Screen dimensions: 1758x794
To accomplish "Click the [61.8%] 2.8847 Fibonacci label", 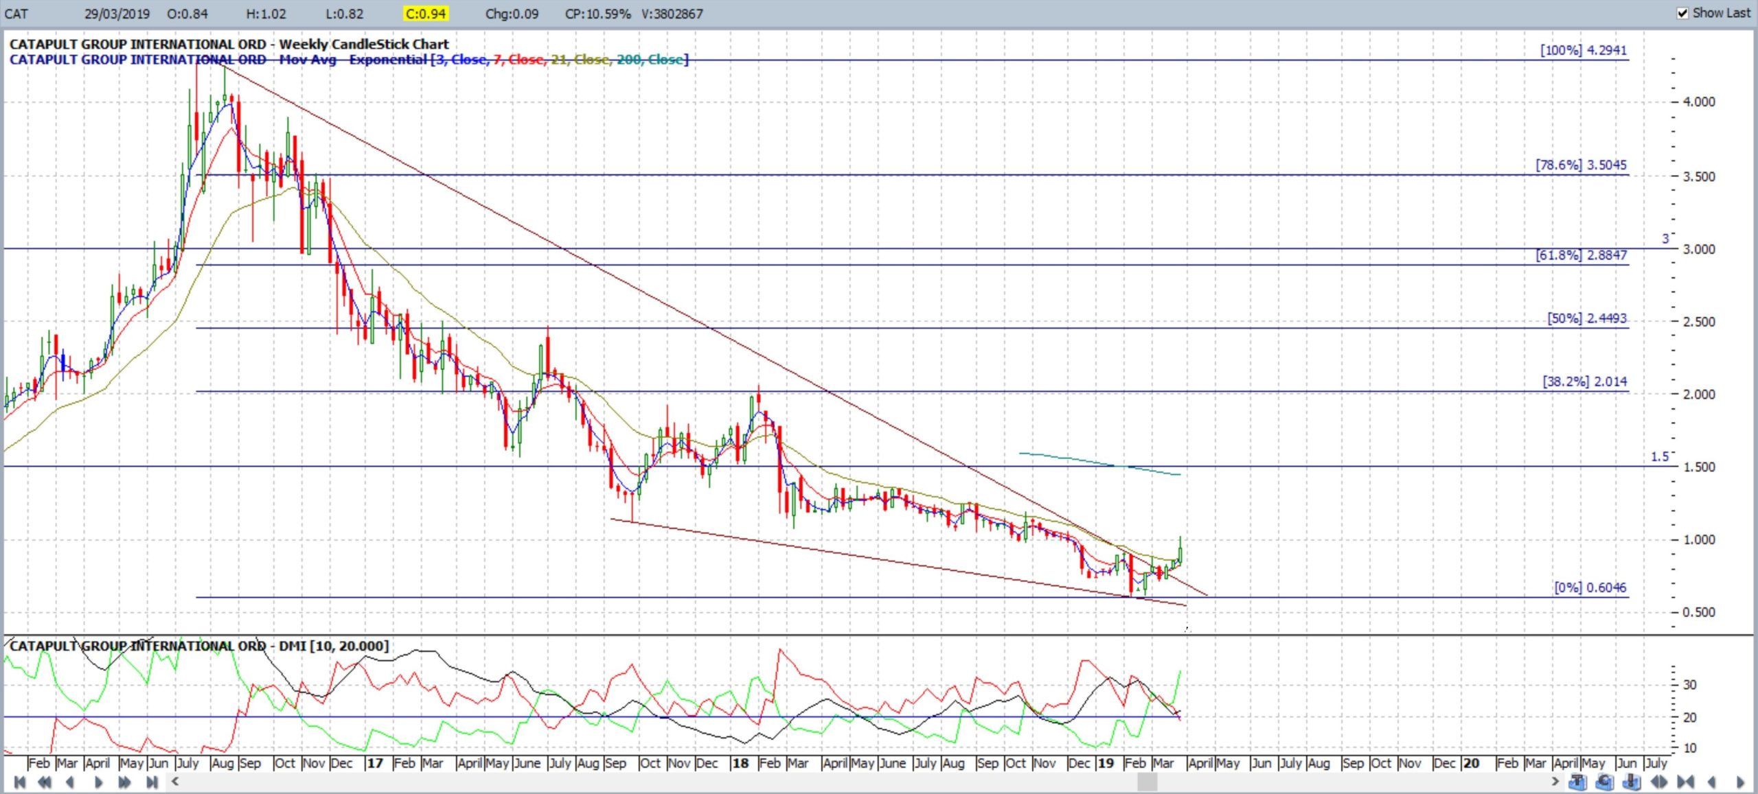I will point(1581,255).
